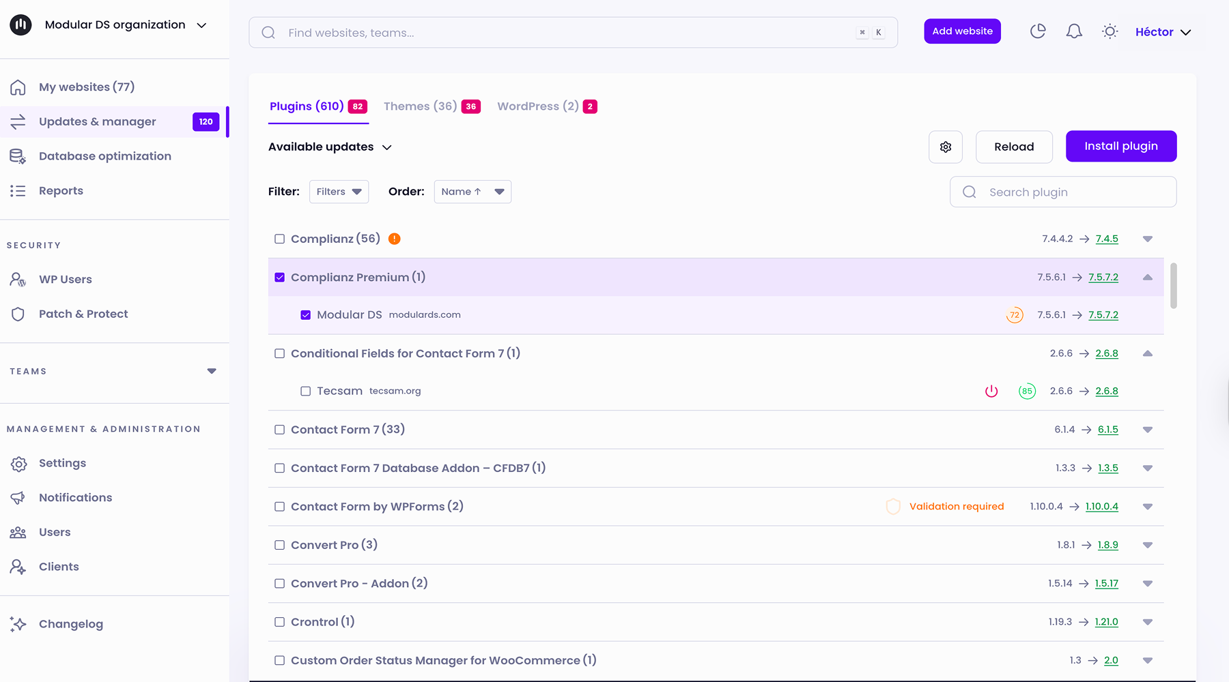Click version link 6.1.5 for Contact Form 7
The height and width of the screenshot is (682, 1229).
(1108, 430)
